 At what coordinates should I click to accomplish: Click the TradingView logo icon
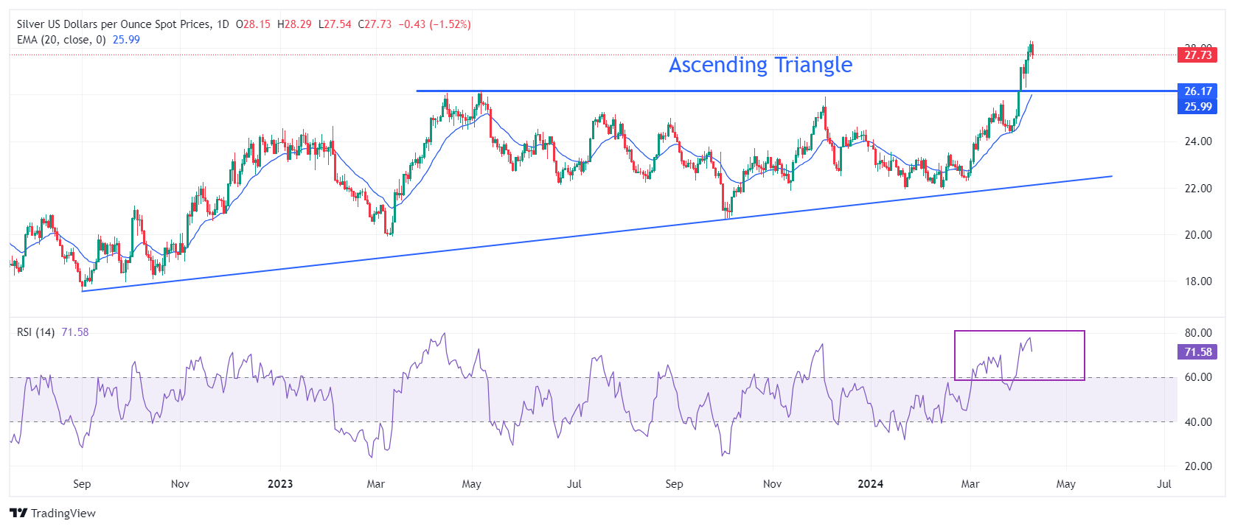tap(18, 513)
